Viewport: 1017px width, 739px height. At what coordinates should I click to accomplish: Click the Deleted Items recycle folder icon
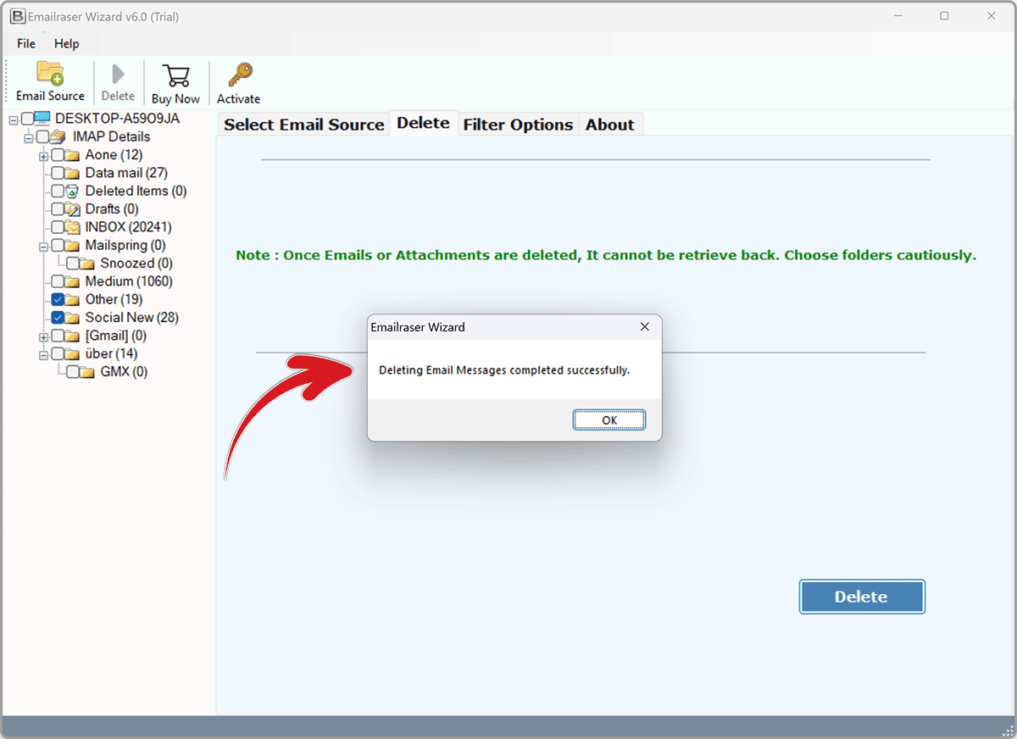[x=72, y=191]
